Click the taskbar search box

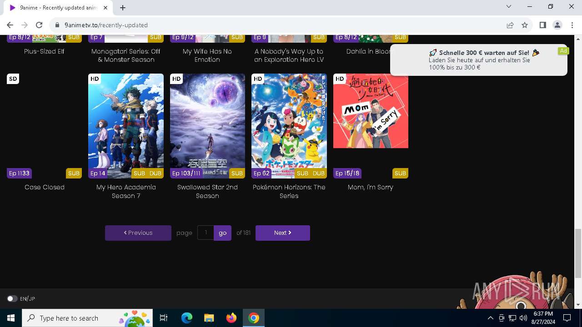pos(87,318)
